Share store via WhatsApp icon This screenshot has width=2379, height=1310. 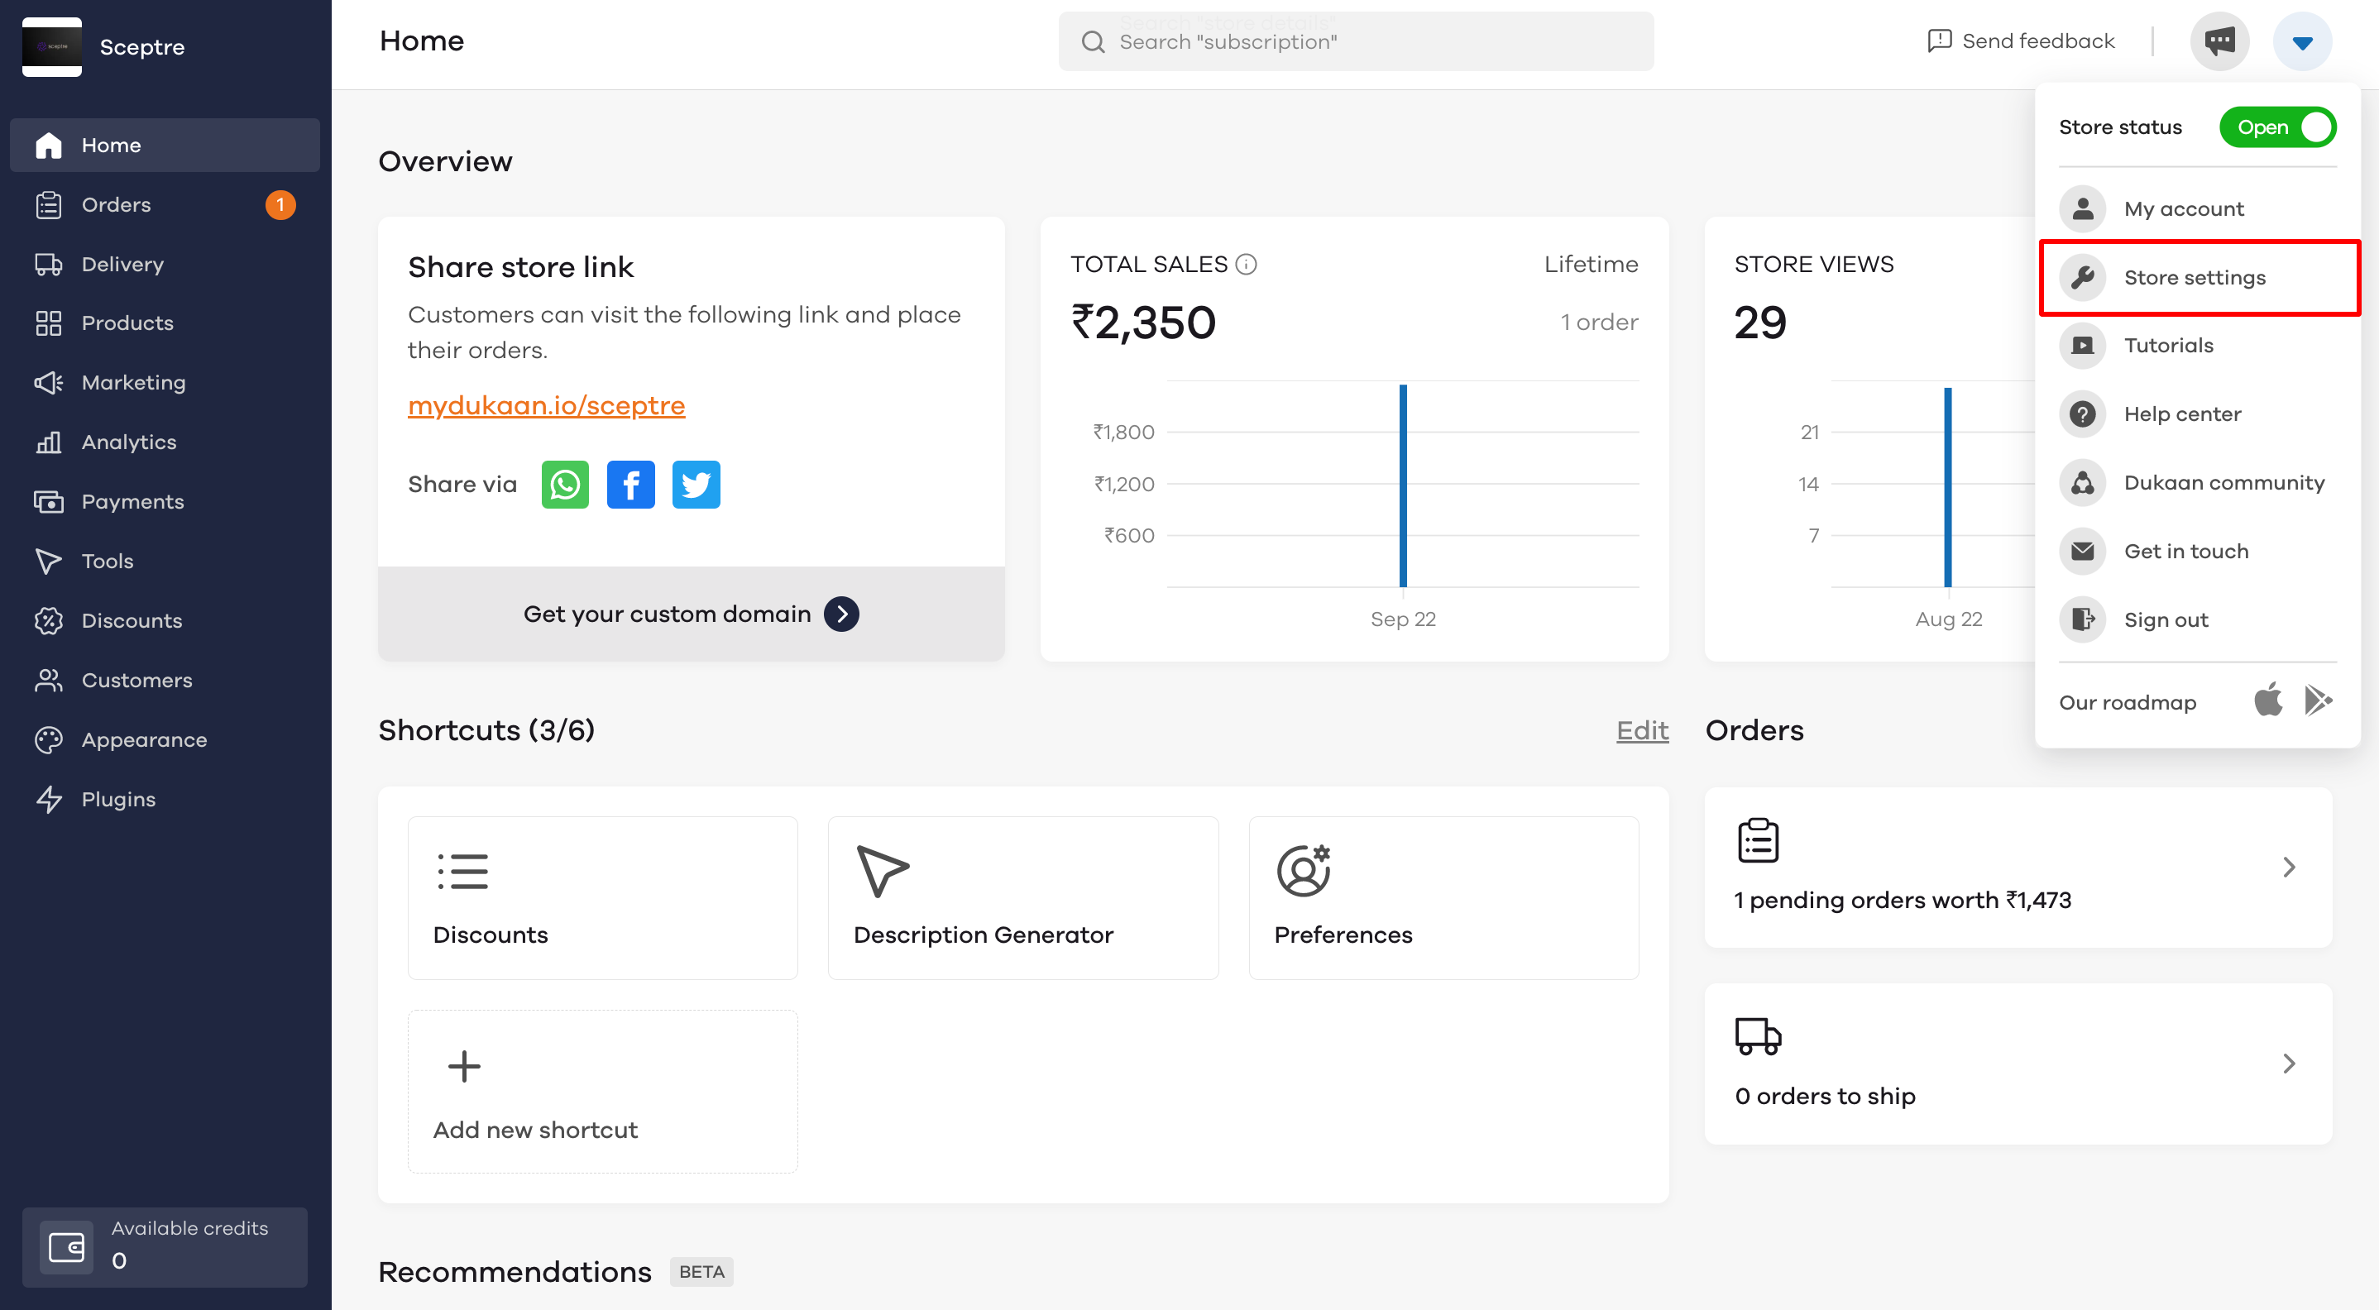(565, 485)
